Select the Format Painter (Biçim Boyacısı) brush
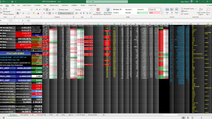212x119 pixels. pyautogui.click(x=9, y=14)
